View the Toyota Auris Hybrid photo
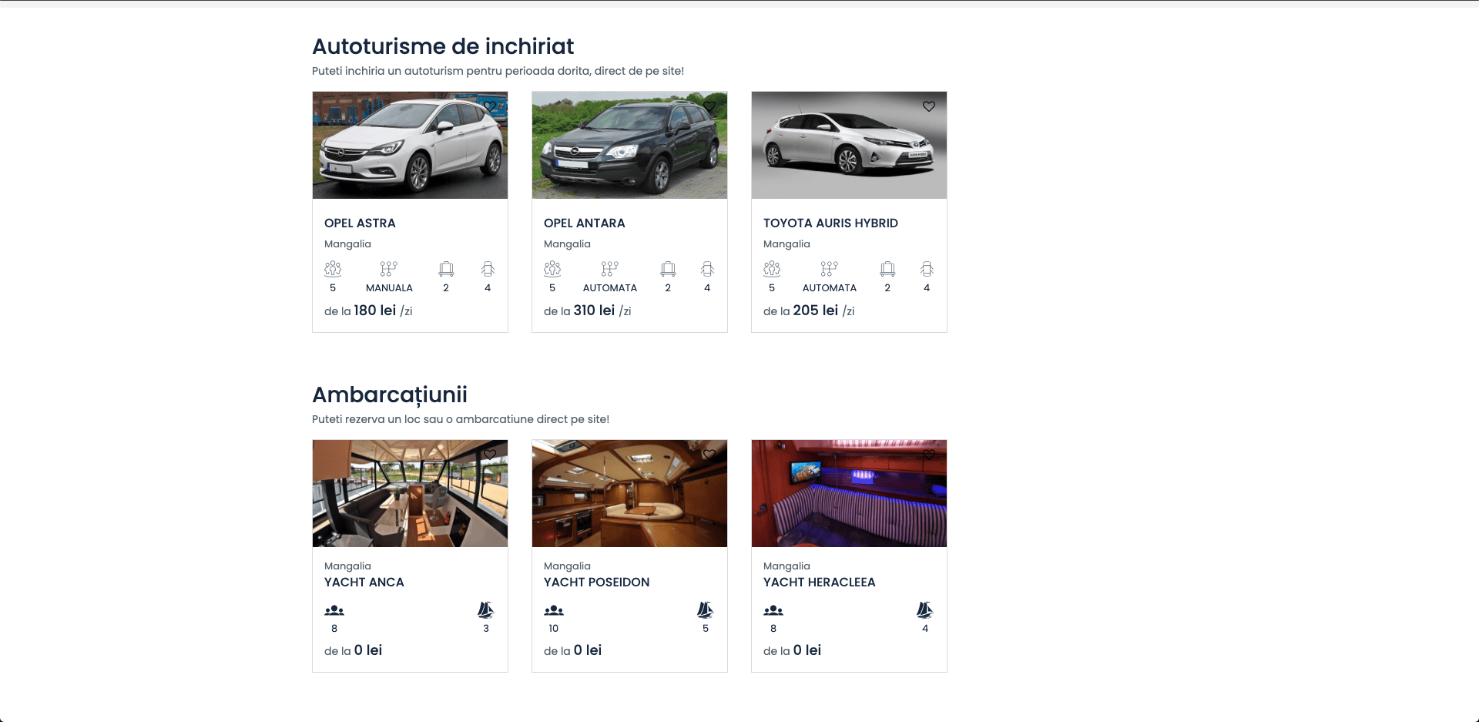1479x722 pixels. 849,146
